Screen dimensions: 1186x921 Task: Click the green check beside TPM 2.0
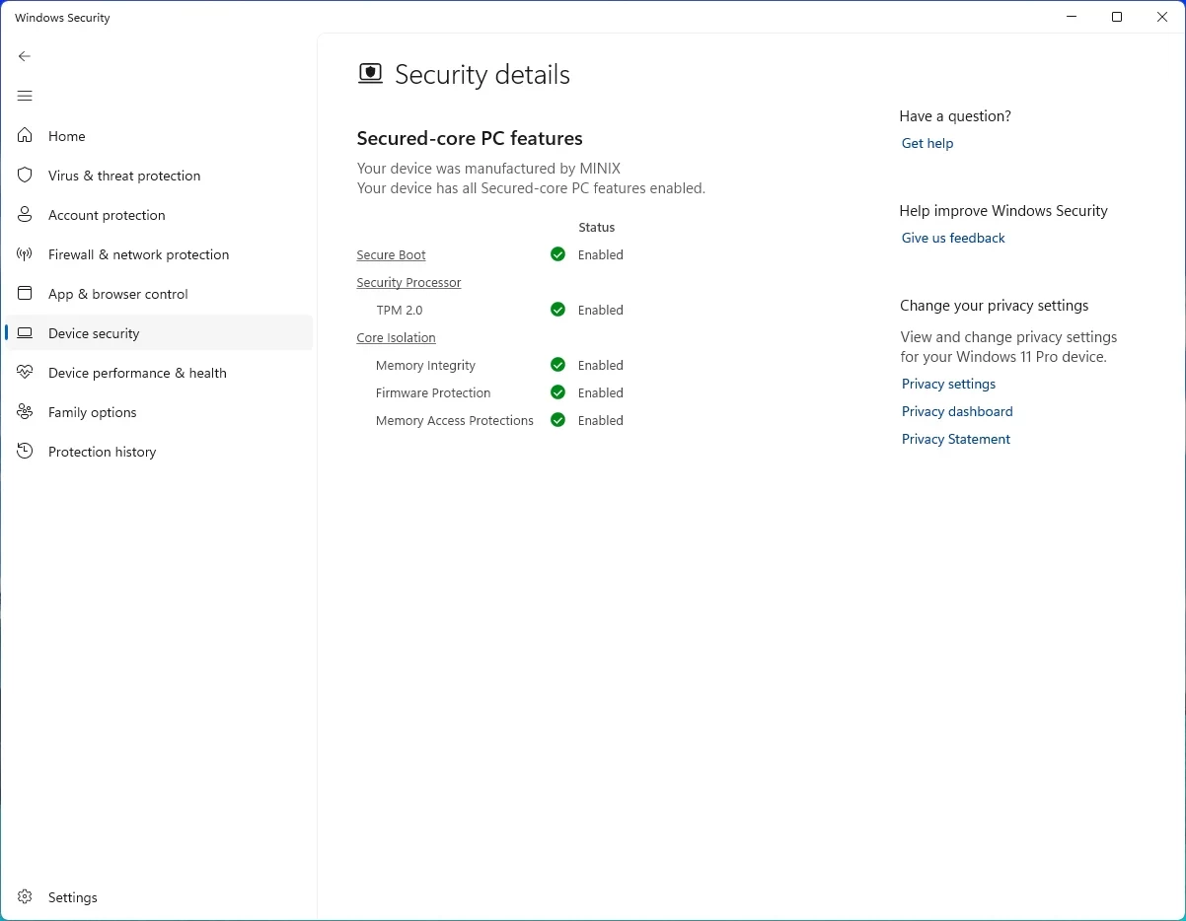(557, 310)
